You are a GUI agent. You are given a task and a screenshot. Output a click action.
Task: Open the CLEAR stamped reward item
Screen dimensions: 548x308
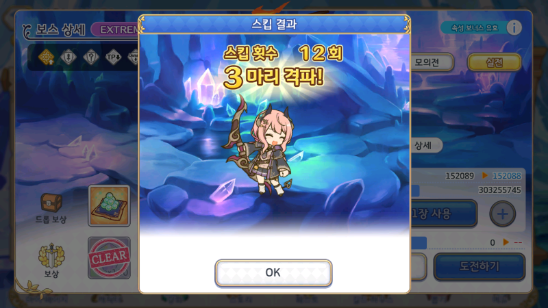click(110, 258)
